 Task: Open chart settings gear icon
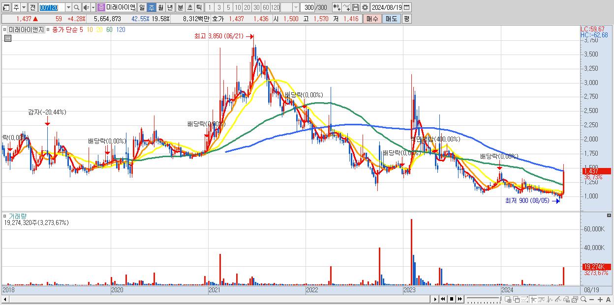click(365, 7)
